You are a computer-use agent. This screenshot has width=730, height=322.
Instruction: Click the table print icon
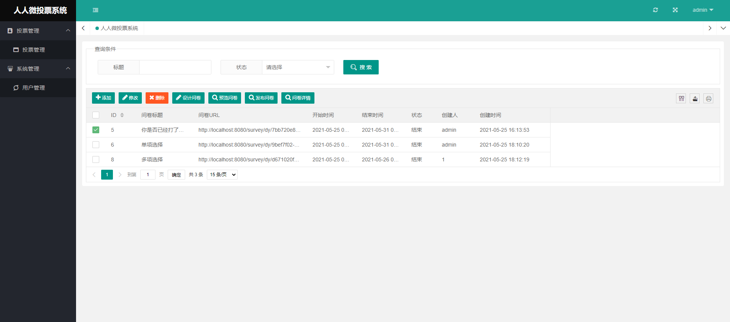708,99
